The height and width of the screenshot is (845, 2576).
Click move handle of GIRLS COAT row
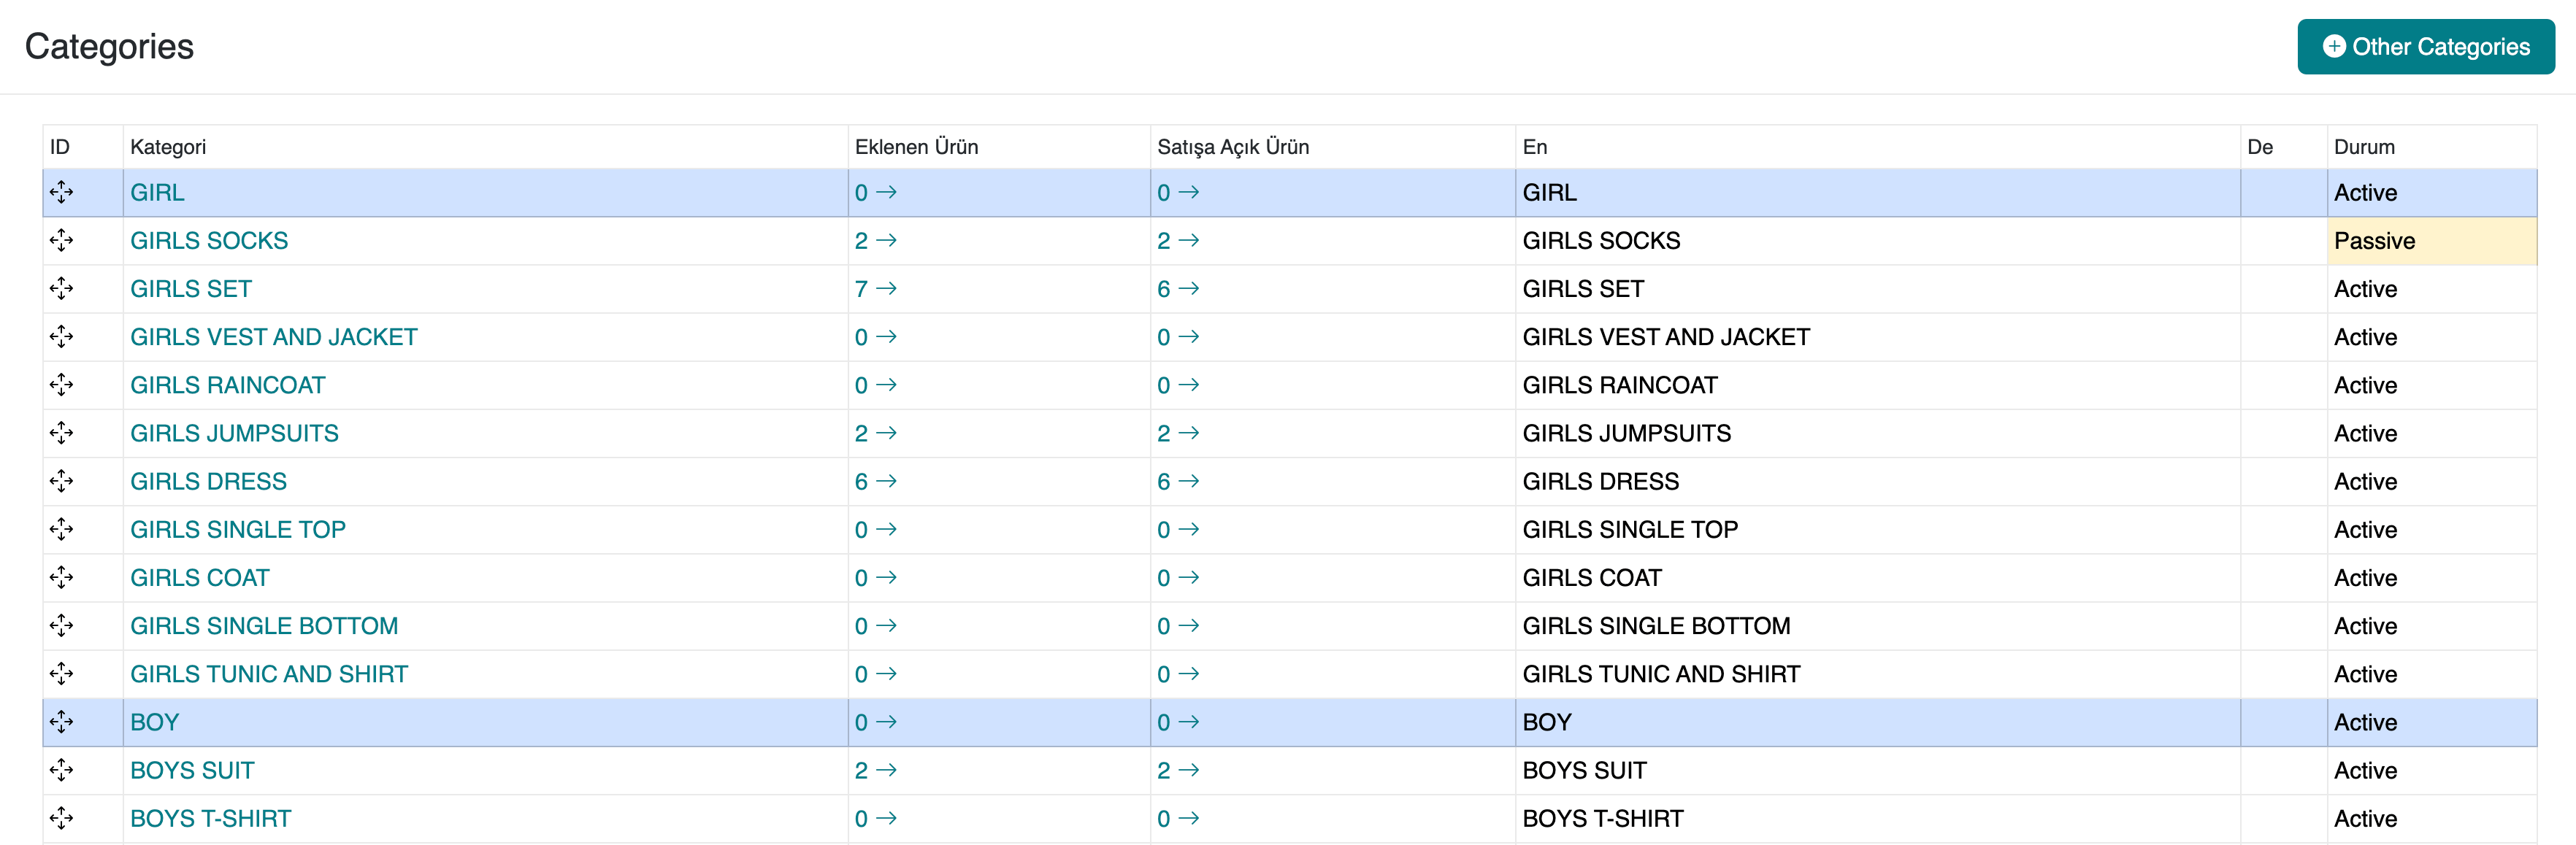61,577
